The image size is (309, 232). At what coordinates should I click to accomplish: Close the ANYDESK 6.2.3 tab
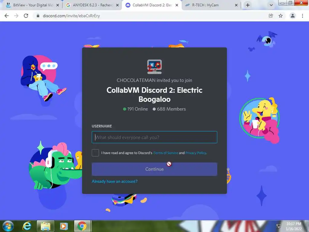pos(117,5)
